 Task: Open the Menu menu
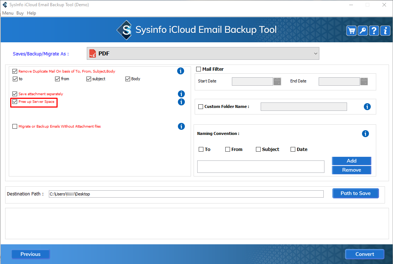(8, 13)
